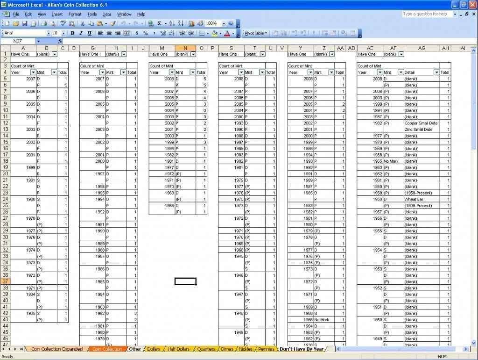Screen dimensions: 478x360
Task: Cut the selection with the scissors icon
Action: pos(82,23)
